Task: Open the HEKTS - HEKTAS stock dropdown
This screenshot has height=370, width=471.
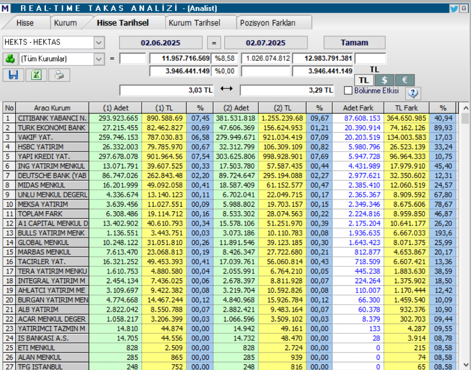Action: click(99, 43)
